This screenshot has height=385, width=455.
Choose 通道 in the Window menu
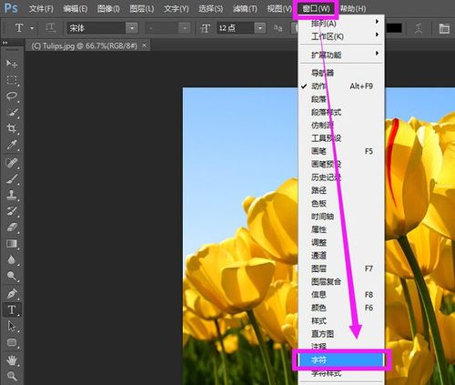click(x=342, y=256)
